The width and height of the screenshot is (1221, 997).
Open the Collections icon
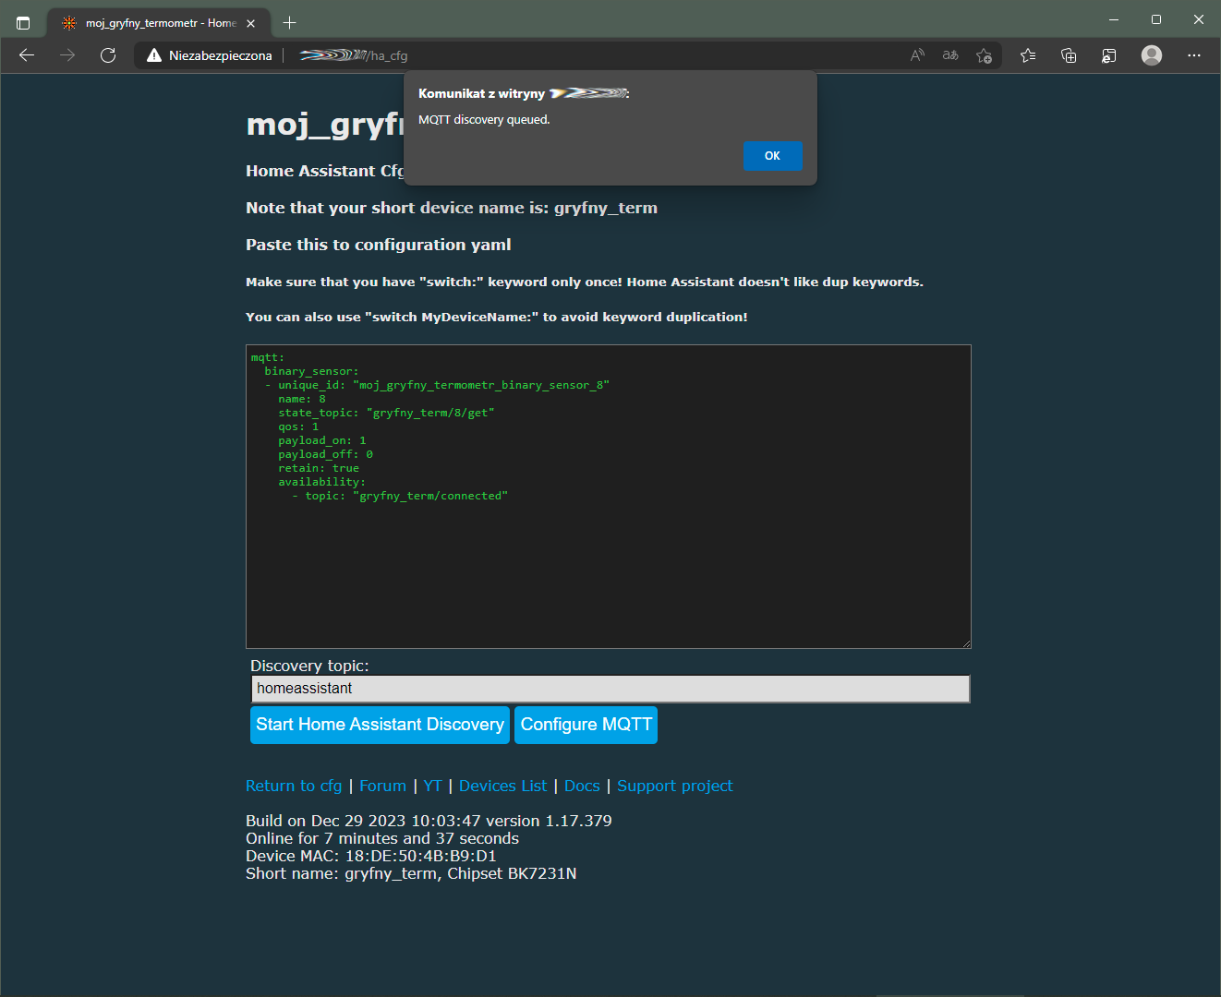click(1069, 55)
